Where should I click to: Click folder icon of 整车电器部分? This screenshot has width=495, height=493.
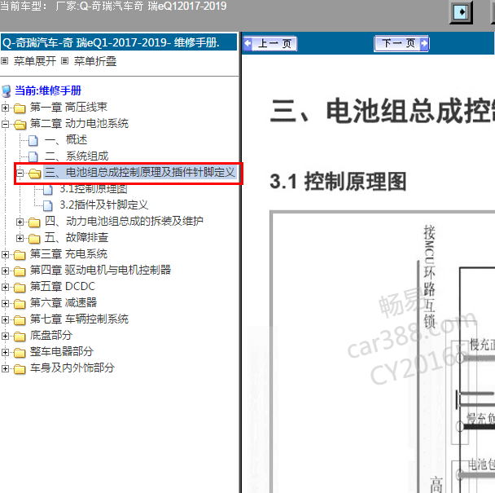pyautogui.click(x=20, y=353)
